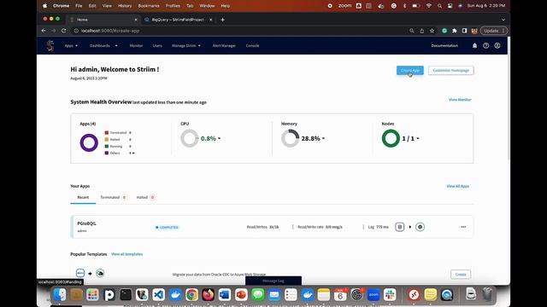The image size is (547, 307).
Task: Open the View Monitor link
Action: pyautogui.click(x=460, y=100)
